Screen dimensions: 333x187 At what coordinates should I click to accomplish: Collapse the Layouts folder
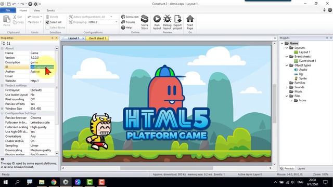287,48
